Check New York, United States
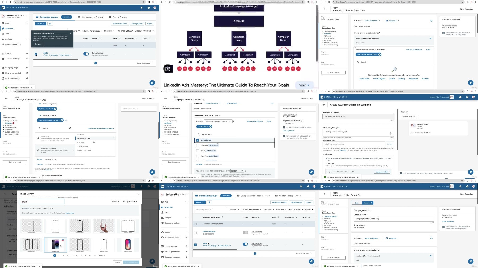 tap(197, 156)
